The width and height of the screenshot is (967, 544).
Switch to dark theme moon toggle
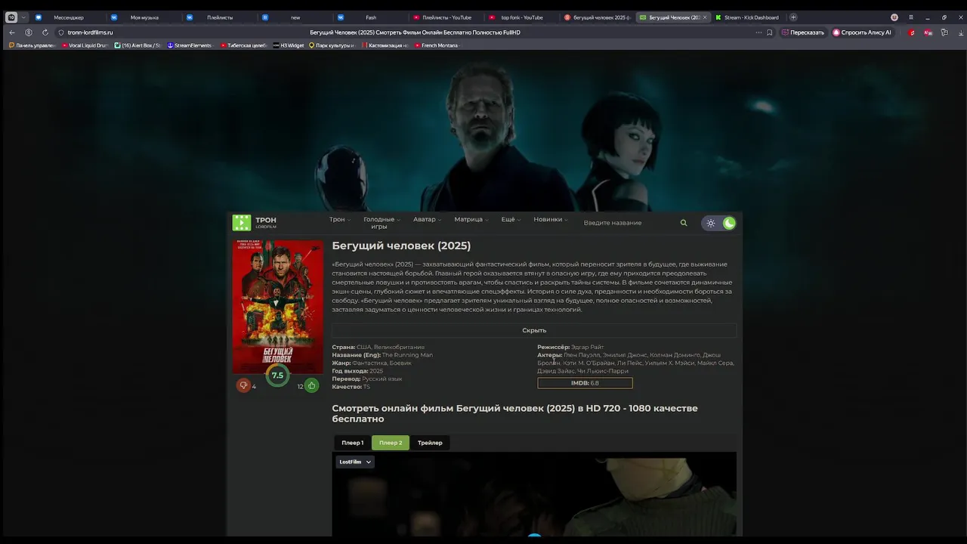click(729, 223)
